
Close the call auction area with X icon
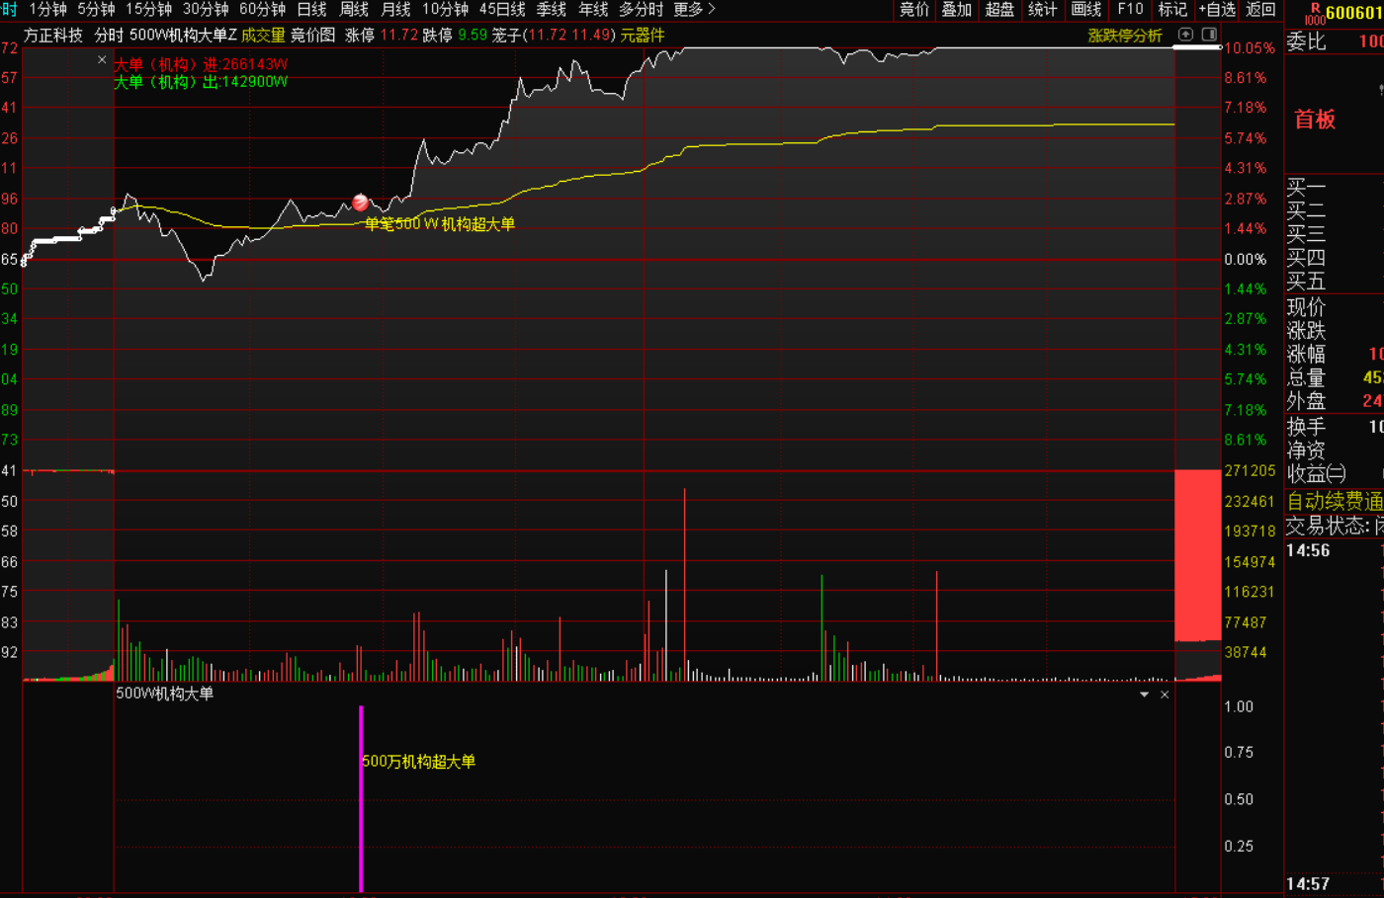(x=102, y=60)
